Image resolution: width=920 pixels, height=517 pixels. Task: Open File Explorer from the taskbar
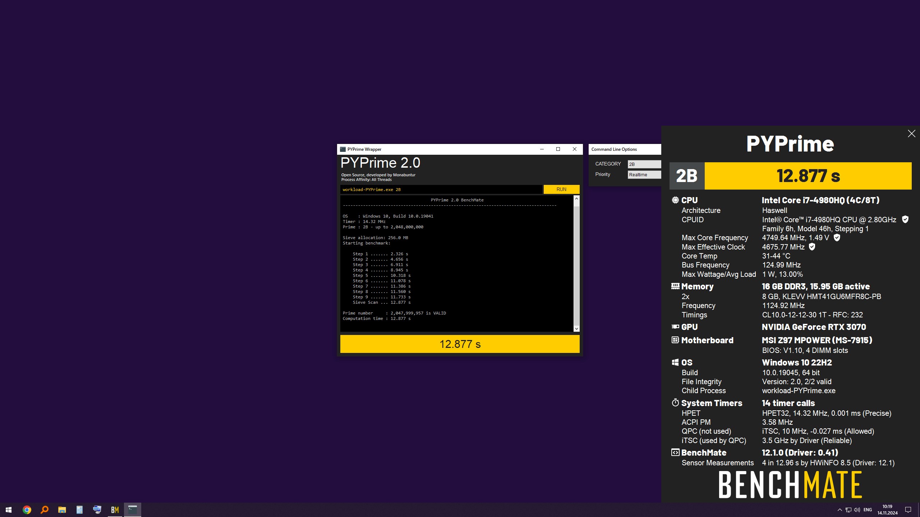tap(62, 510)
